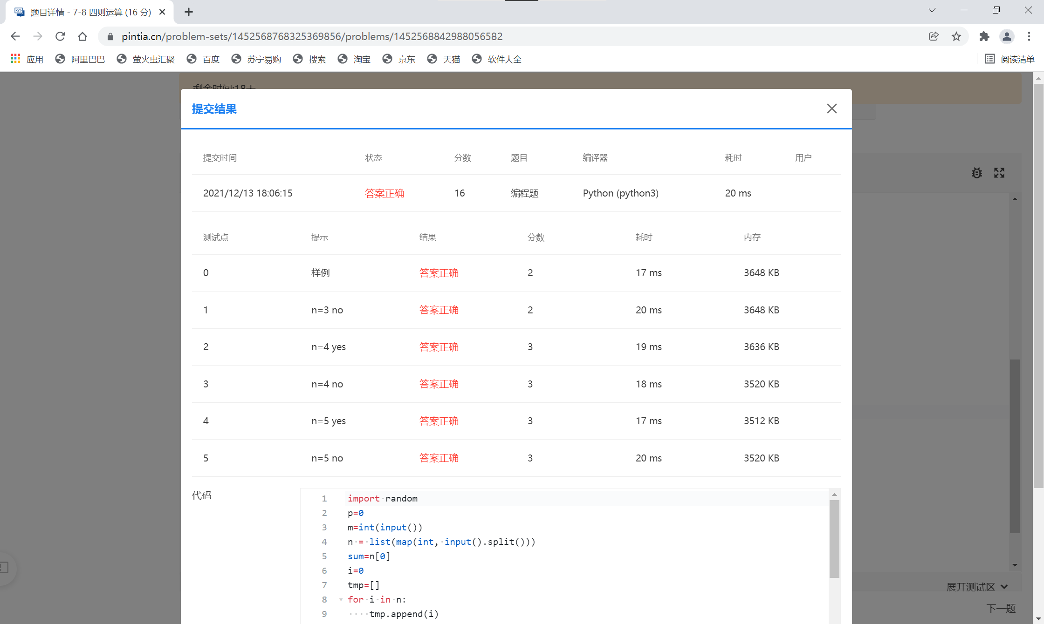Viewport: 1044px width, 624px height.
Task: Open the tab search chevron near window controls
Action: coord(932,10)
